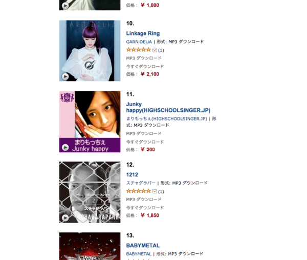Screen dimensions: 307x260
Task: Click five-star rating of 1212 album
Action: (x=139, y=191)
